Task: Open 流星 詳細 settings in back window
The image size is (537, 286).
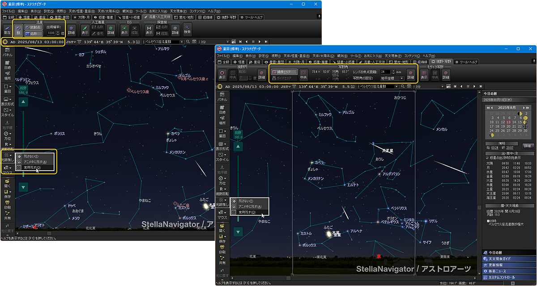Action: click(x=72, y=29)
